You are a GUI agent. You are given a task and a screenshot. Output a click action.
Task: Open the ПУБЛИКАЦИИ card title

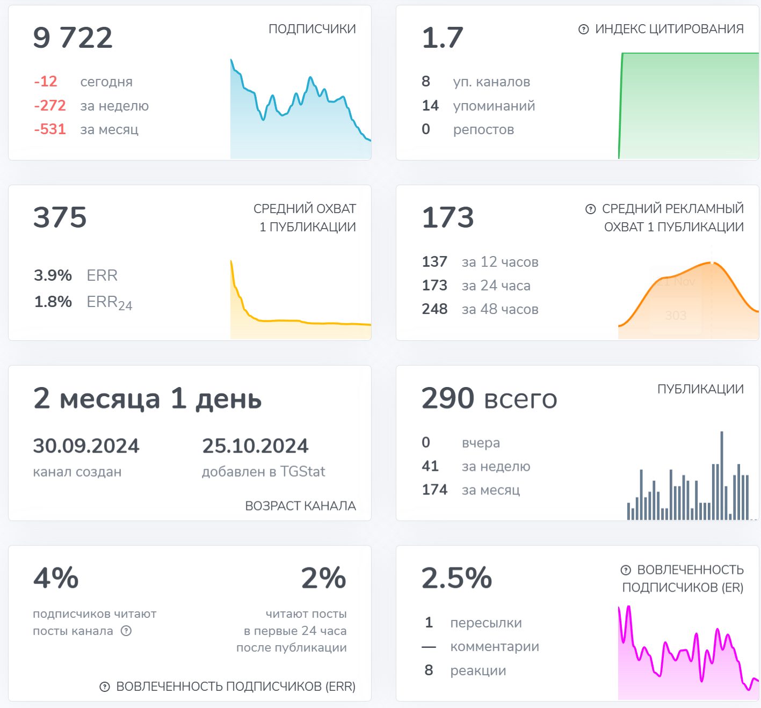coord(700,389)
